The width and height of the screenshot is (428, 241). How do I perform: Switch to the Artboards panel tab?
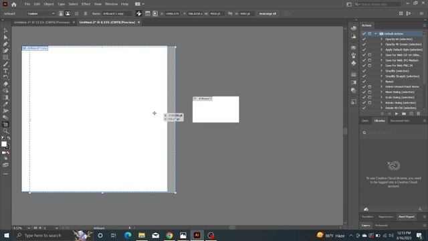(381, 226)
